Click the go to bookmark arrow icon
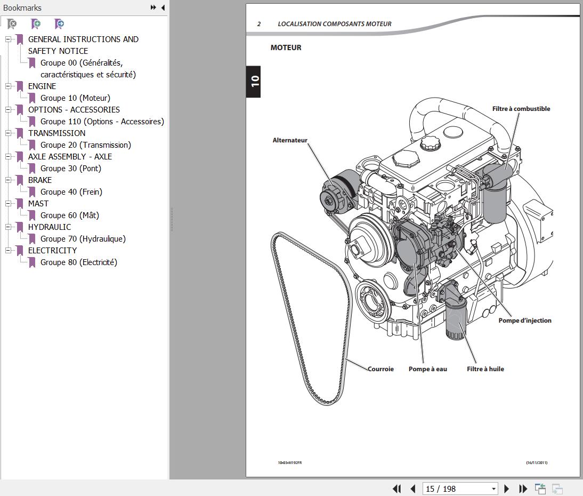 click(59, 24)
